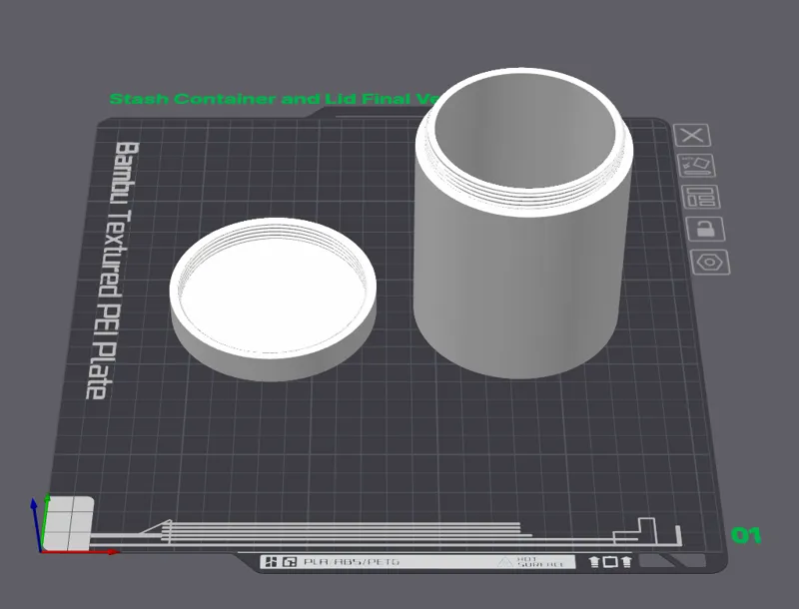Select the lid model on the plate
The width and height of the screenshot is (799, 609).
[273, 300]
